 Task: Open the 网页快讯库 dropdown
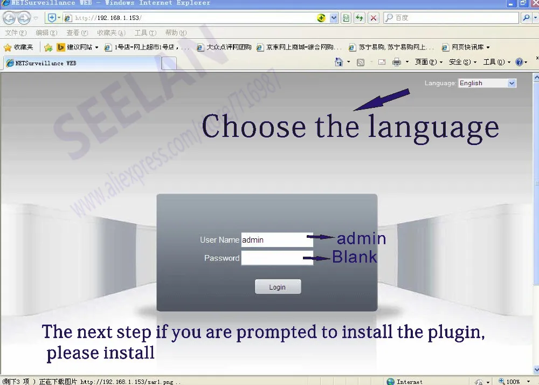pos(466,47)
